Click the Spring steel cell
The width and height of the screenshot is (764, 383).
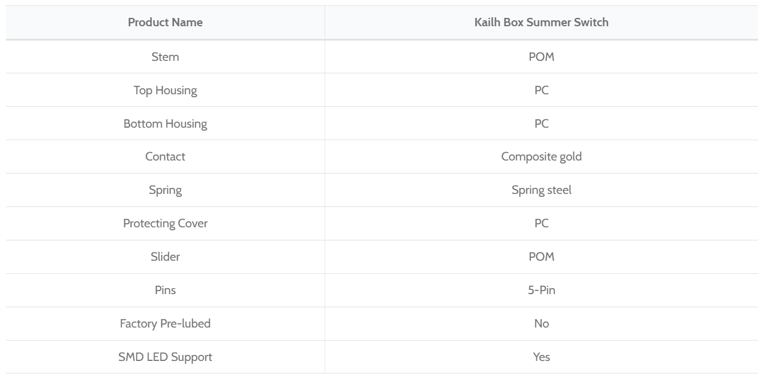[x=541, y=190]
